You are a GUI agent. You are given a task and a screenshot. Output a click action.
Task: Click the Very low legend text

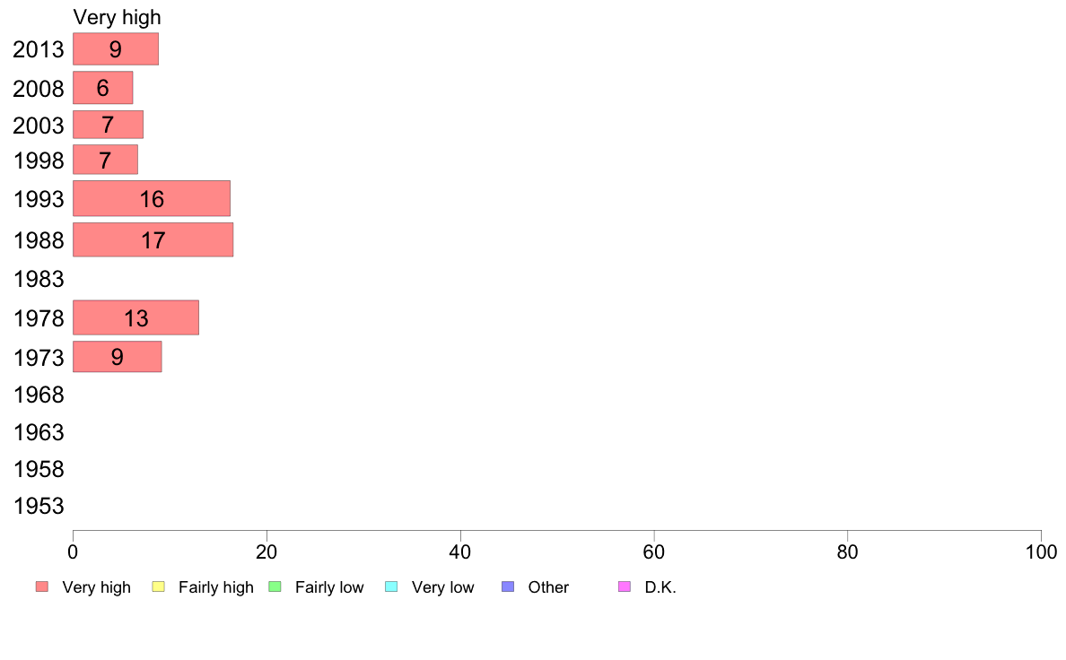[x=442, y=587]
